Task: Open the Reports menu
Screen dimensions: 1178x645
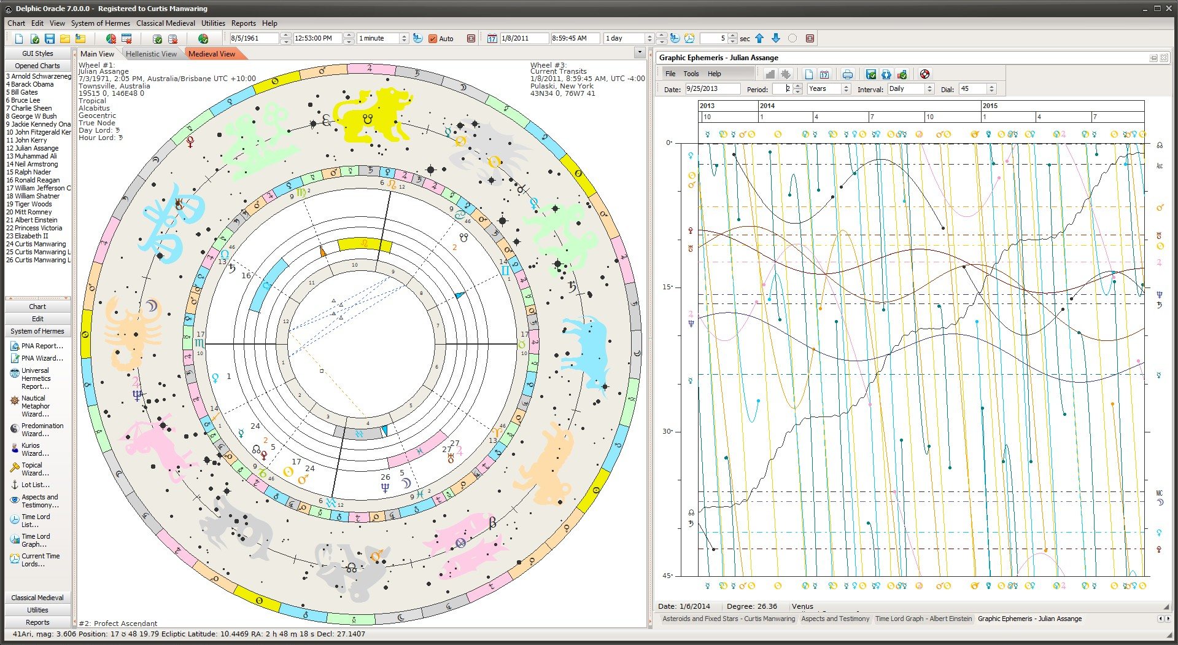Action: pyautogui.click(x=243, y=23)
